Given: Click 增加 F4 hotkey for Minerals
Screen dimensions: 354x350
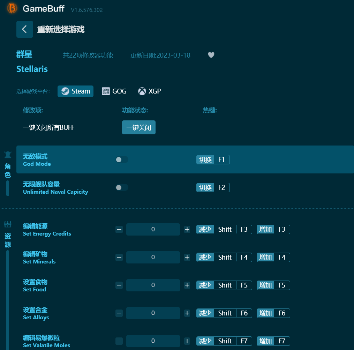Looking at the screenshot, I should [x=273, y=258].
